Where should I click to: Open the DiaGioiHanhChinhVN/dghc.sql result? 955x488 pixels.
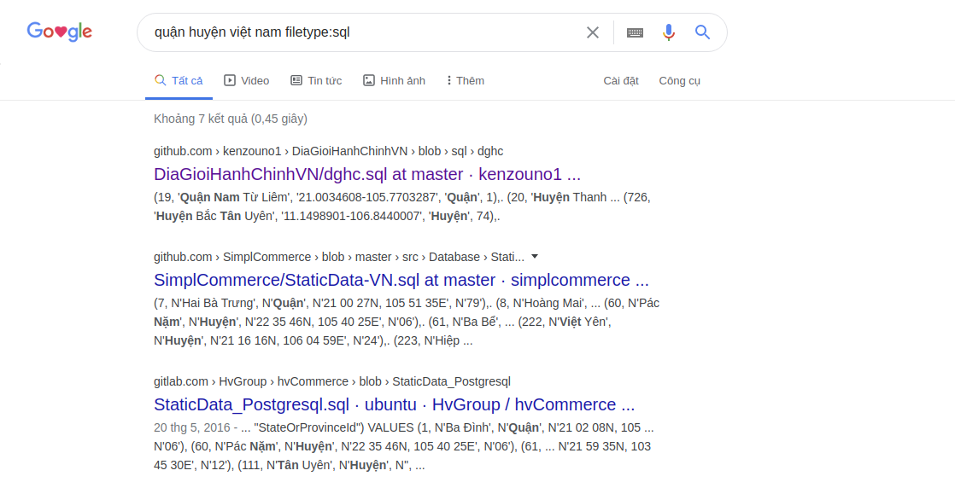tap(367, 175)
